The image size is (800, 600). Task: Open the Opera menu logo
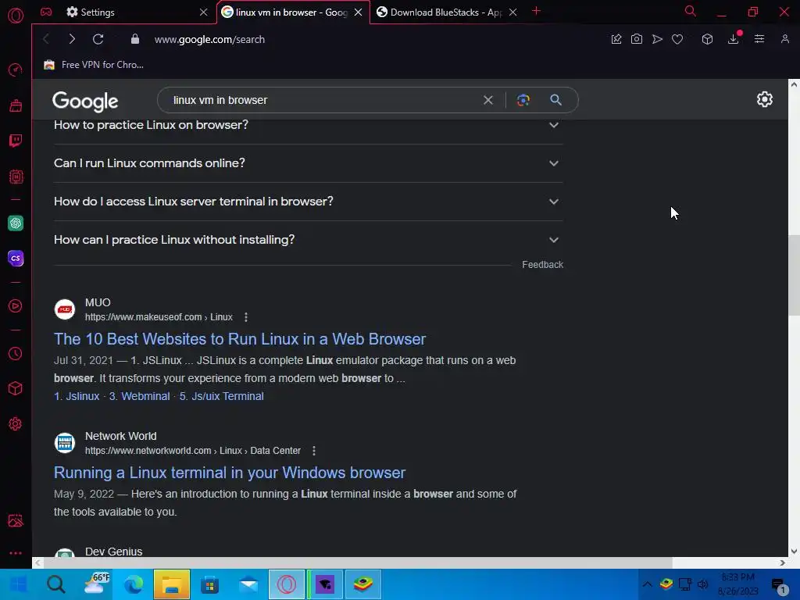click(x=16, y=16)
